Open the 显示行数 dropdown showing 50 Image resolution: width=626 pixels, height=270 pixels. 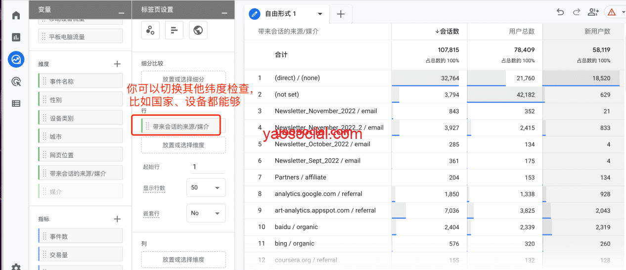[206, 188]
